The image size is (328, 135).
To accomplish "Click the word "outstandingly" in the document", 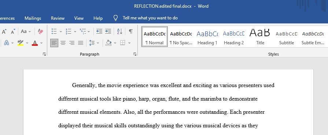I will click(144, 126).
